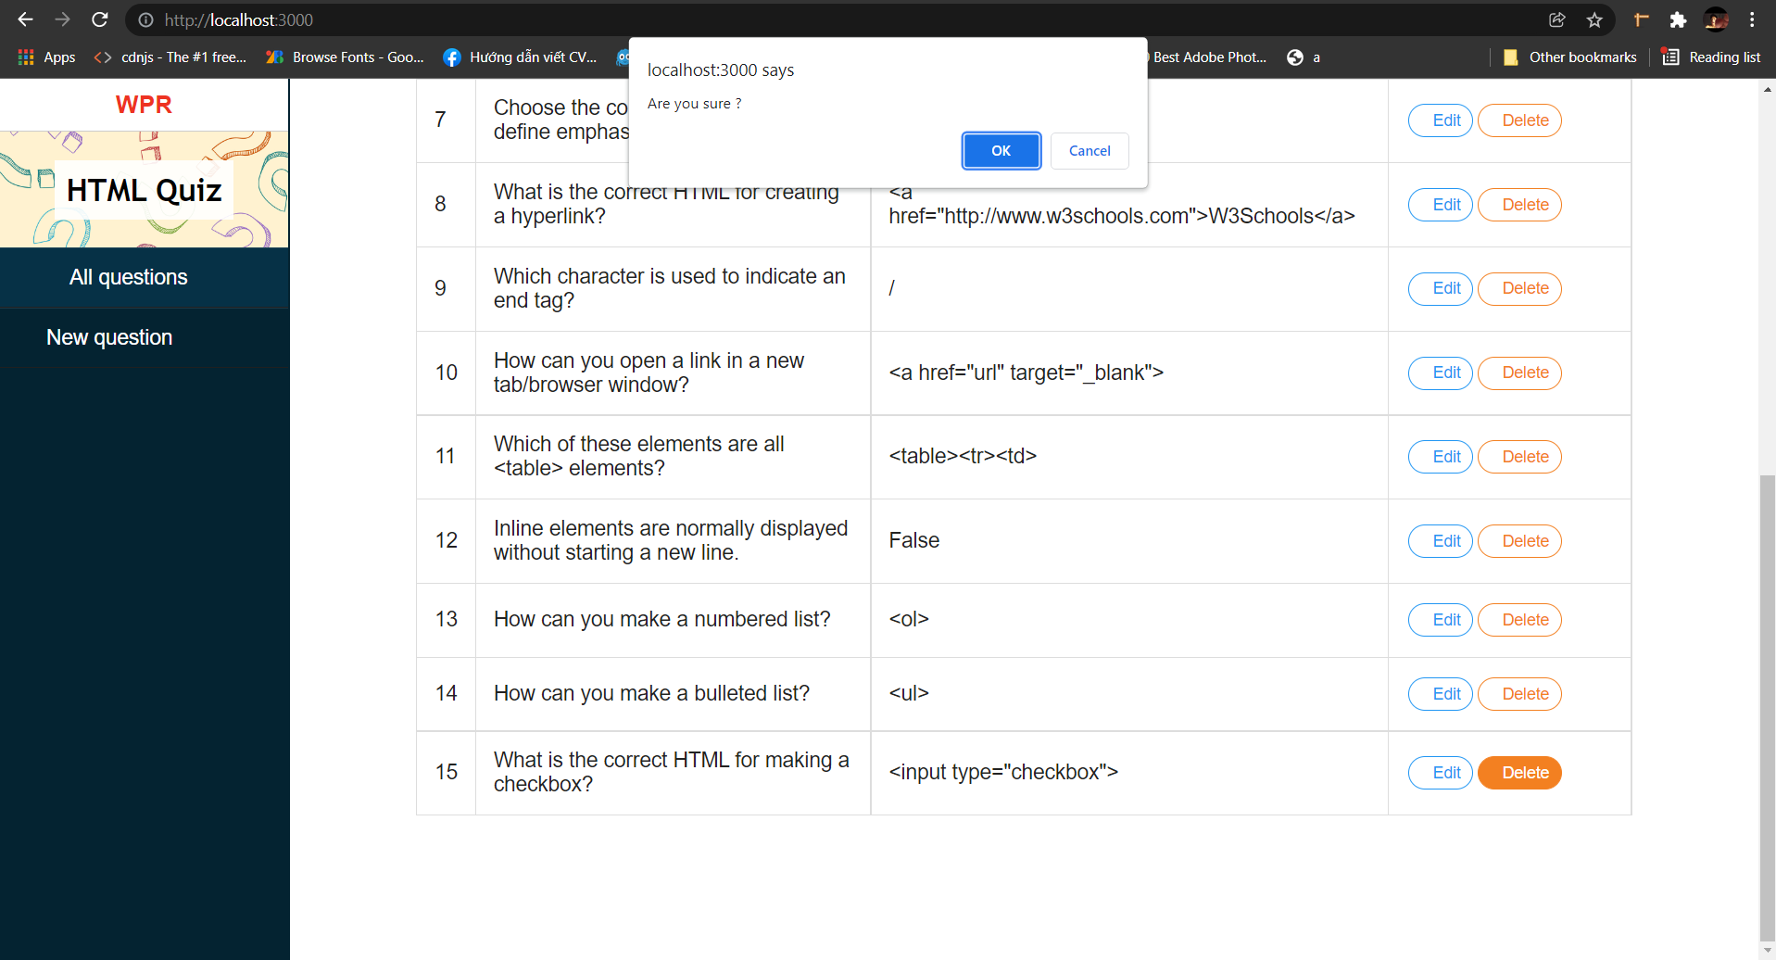Viewport: 1776px width, 960px height.
Task: Confirm the dialog by clicking OK
Action: pyautogui.click(x=1001, y=150)
